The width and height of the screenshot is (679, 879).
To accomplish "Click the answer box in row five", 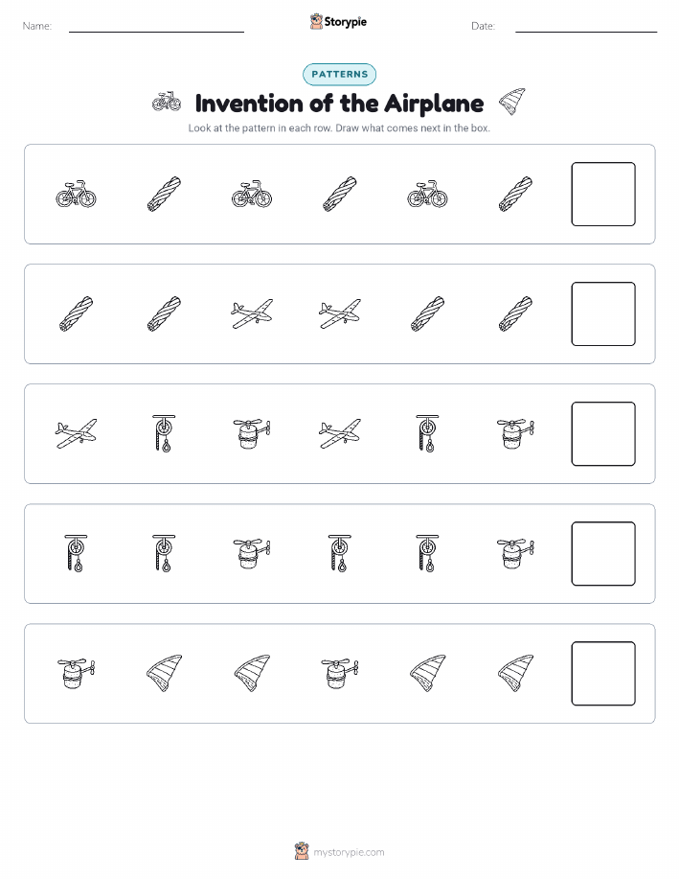I will click(x=603, y=673).
